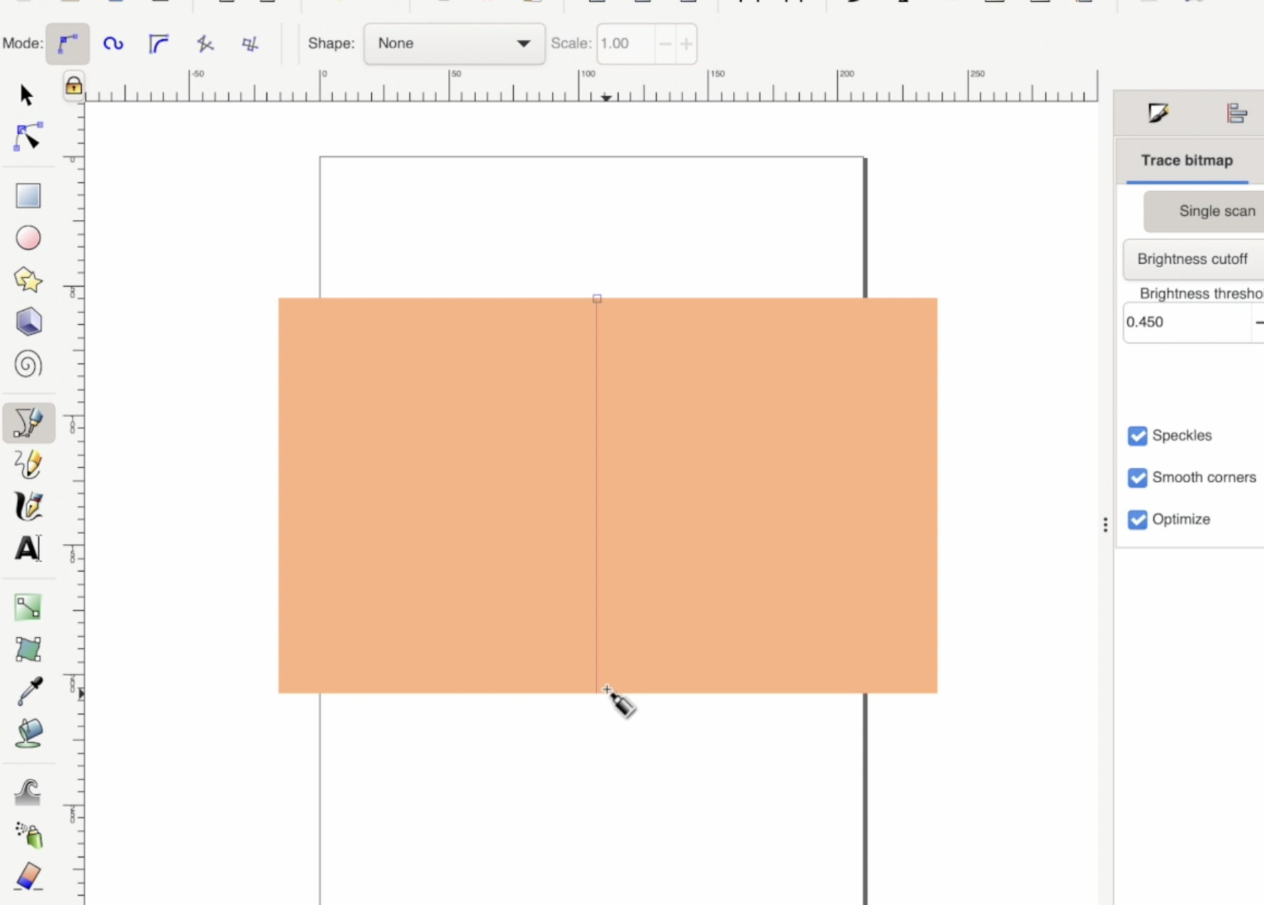Switch Mode to Spiro path
This screenshot has height=905, width=1264.
coord(113,43)
